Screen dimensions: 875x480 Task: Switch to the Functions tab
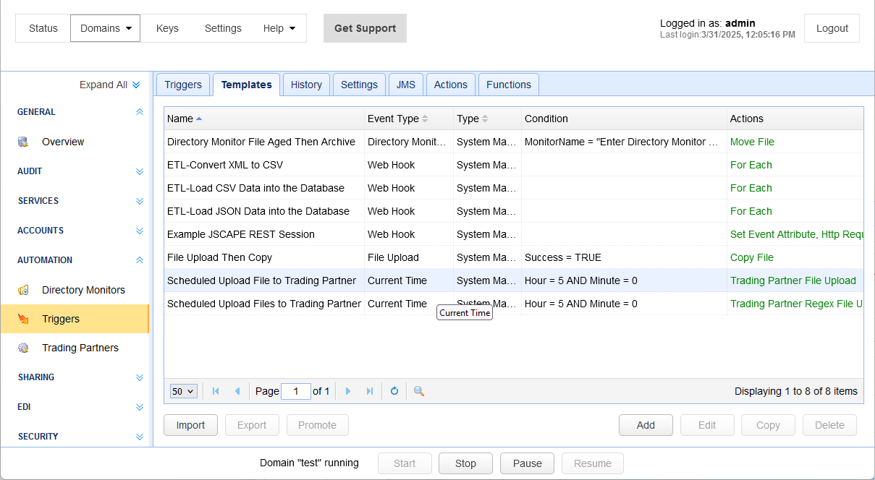[509, 85]
